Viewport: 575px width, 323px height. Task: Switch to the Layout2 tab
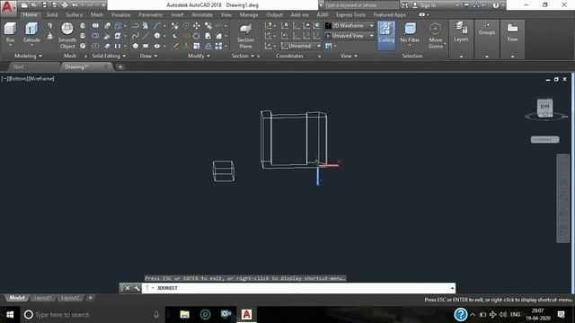(70, 298)
